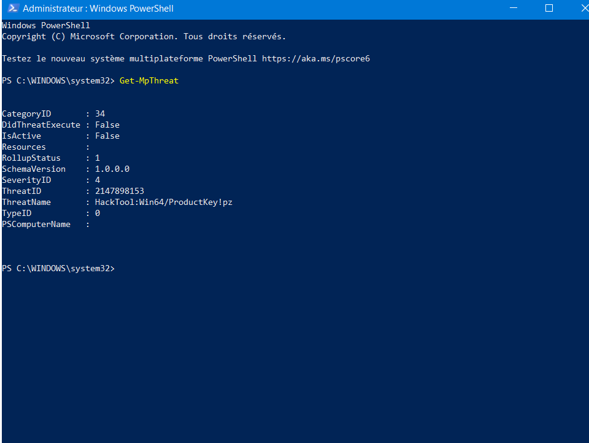Minimize the PowerShell window
589x443 pixels.
(513, 8)
